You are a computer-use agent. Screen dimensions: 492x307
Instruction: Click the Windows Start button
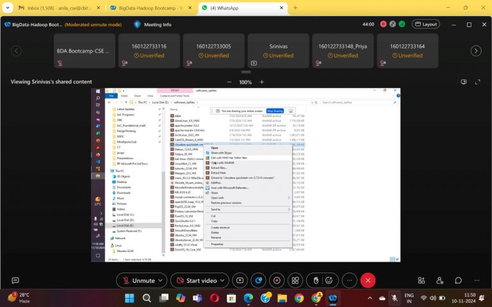130,298
